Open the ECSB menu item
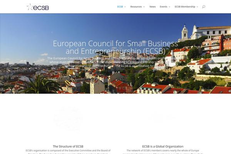Screen dimensions: 231x154 (x=120, y=7)
